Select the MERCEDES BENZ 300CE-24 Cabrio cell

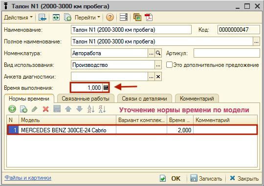point(67,130)
